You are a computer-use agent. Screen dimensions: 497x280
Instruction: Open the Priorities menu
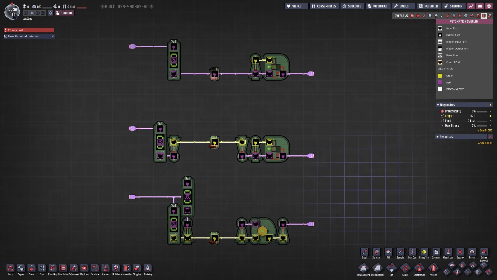[378, 6]
